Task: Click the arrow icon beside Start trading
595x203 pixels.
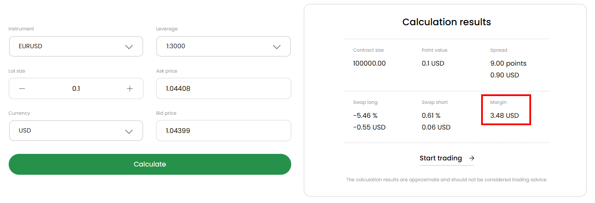Action: pyautogui.click(x=472, y=158)
